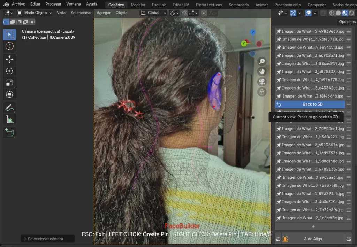Toggle the camera view button
Viewport: 357px width, 247px height.
(x=261, y=82)
